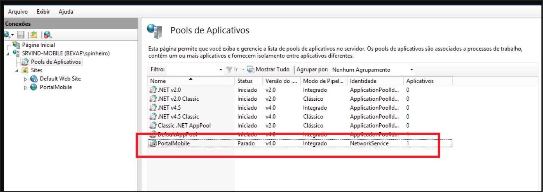543x192 pixels.
Task: Click the Mostrar Tudo button label
Action: click(272, 69)
